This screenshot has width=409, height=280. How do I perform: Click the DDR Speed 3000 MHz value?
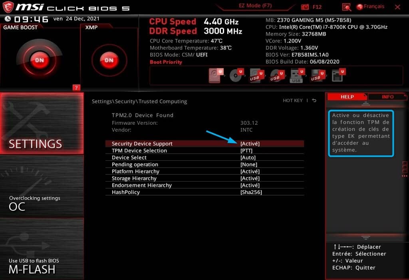point(223,31)
